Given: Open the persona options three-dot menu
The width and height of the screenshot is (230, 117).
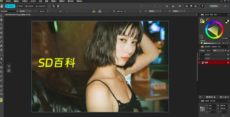Looking at the screenshot, I should (49, 6).
